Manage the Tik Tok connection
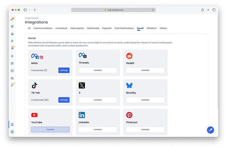 (x=64, y=100)
